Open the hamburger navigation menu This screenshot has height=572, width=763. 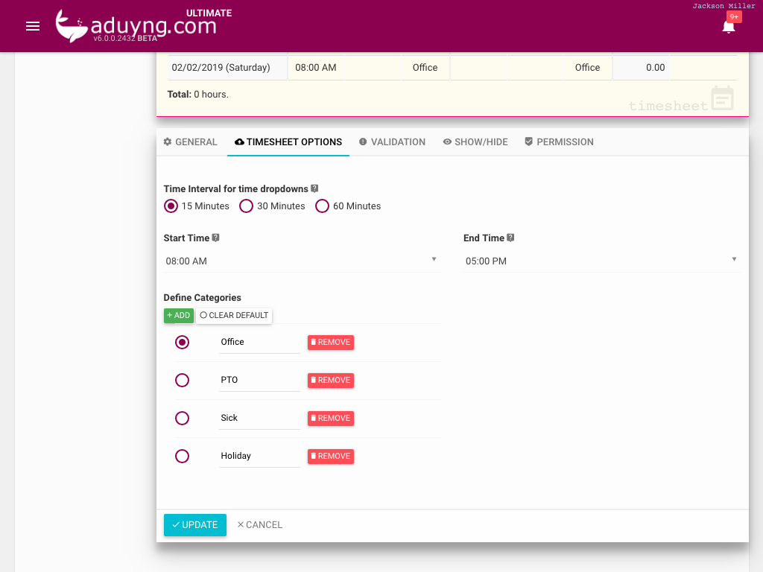point(32,25)
